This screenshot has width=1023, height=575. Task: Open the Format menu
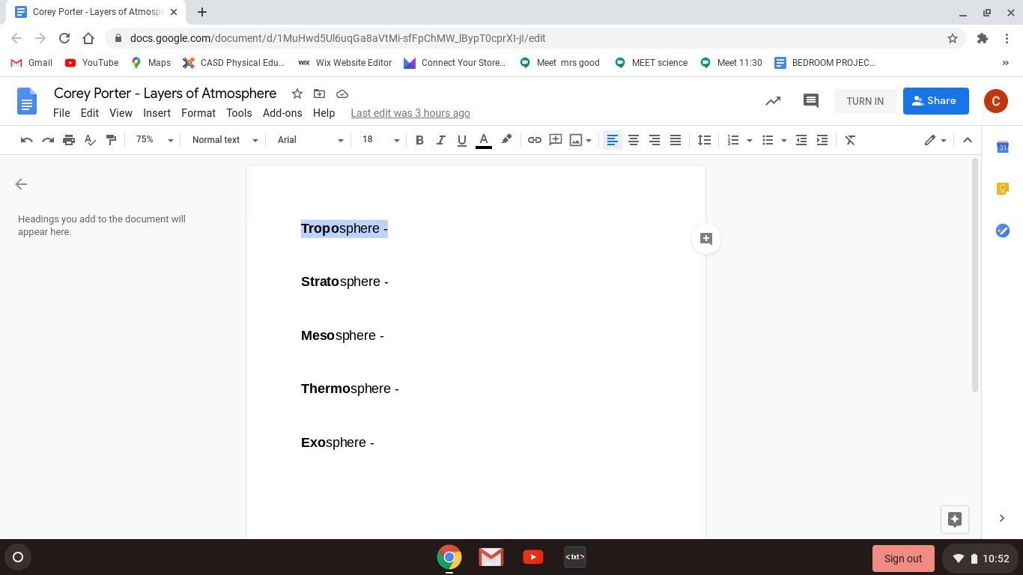pos(198,113)
